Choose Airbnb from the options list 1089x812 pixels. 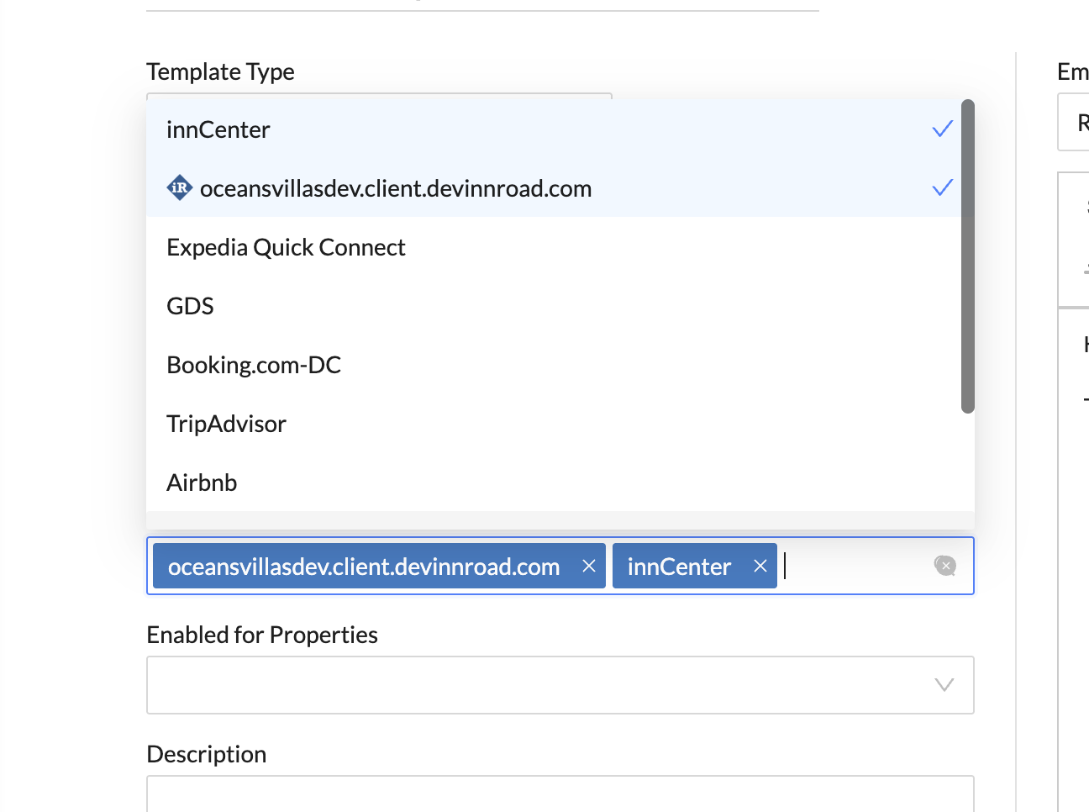pos(555,482)
